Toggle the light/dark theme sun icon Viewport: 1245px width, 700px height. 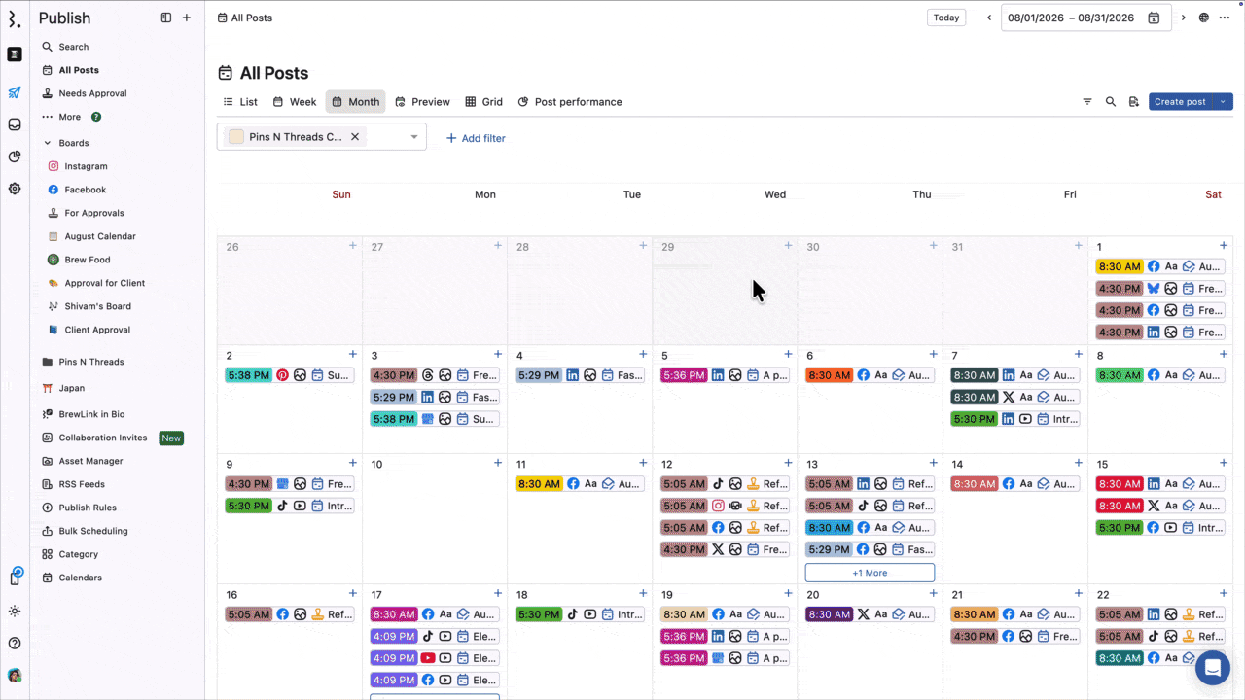click(x=15, y=611)
